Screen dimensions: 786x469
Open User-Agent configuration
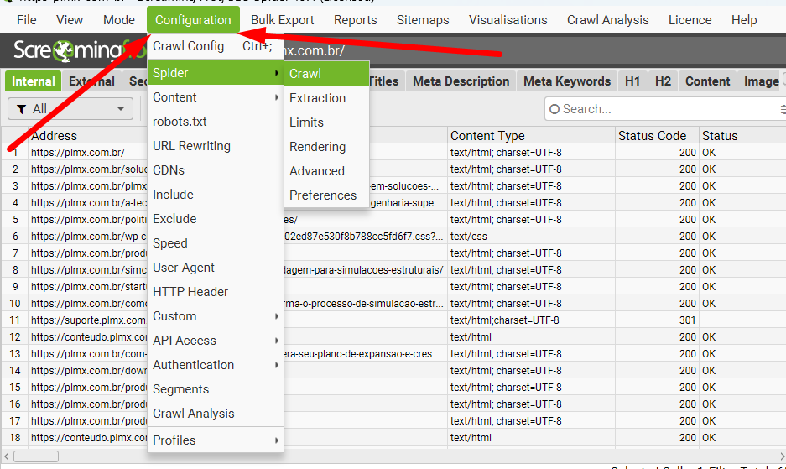pos(215,268)
